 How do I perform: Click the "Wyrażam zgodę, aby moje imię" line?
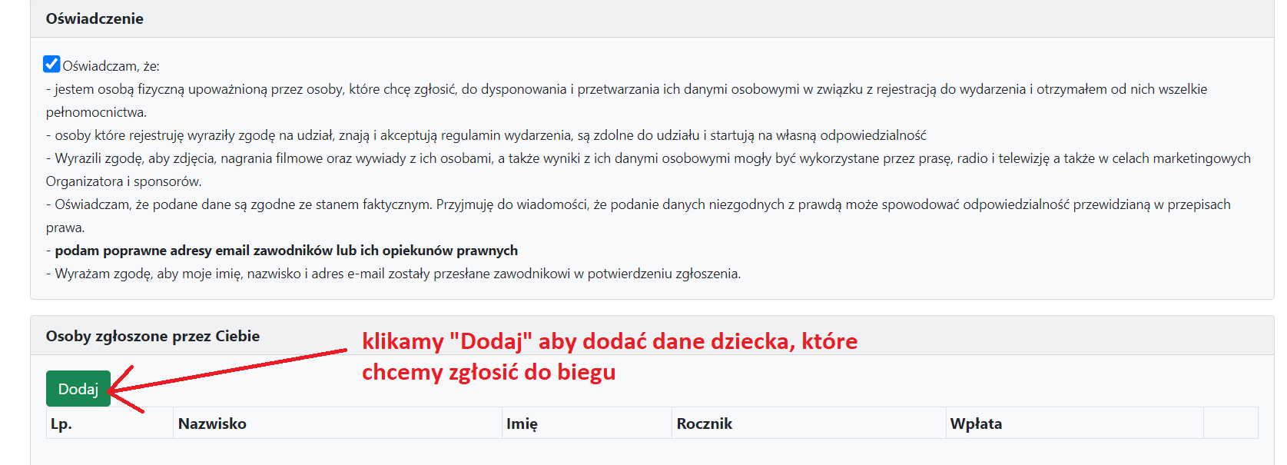pyautogui.click(x=397, y=274)
